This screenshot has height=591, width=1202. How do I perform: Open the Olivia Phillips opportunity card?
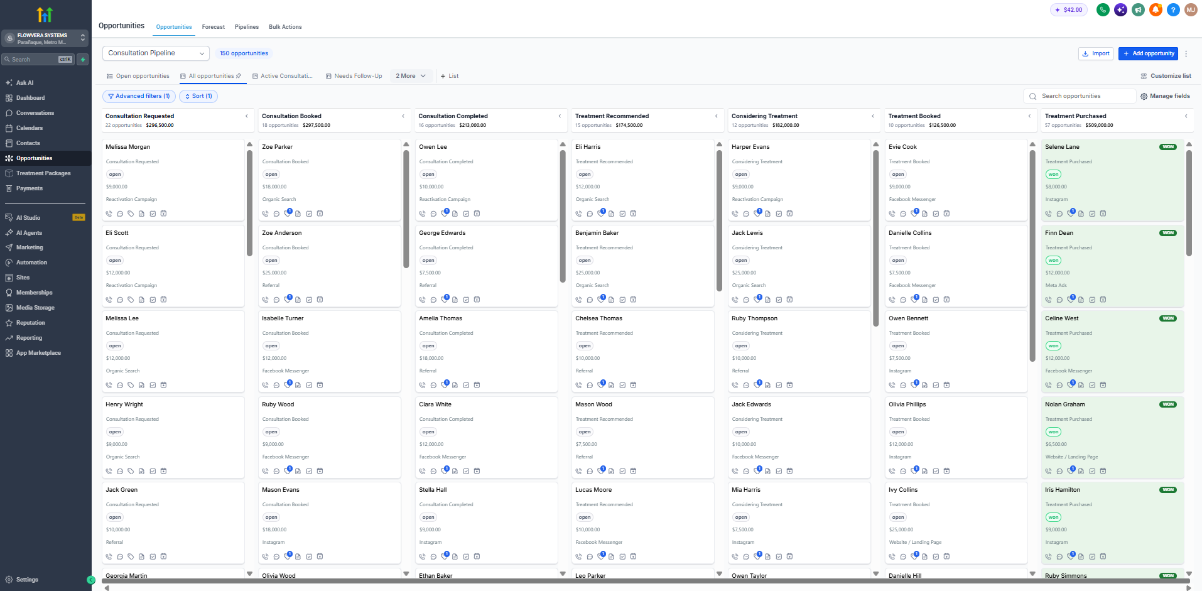pyautogui.click(x=956, y=436)
